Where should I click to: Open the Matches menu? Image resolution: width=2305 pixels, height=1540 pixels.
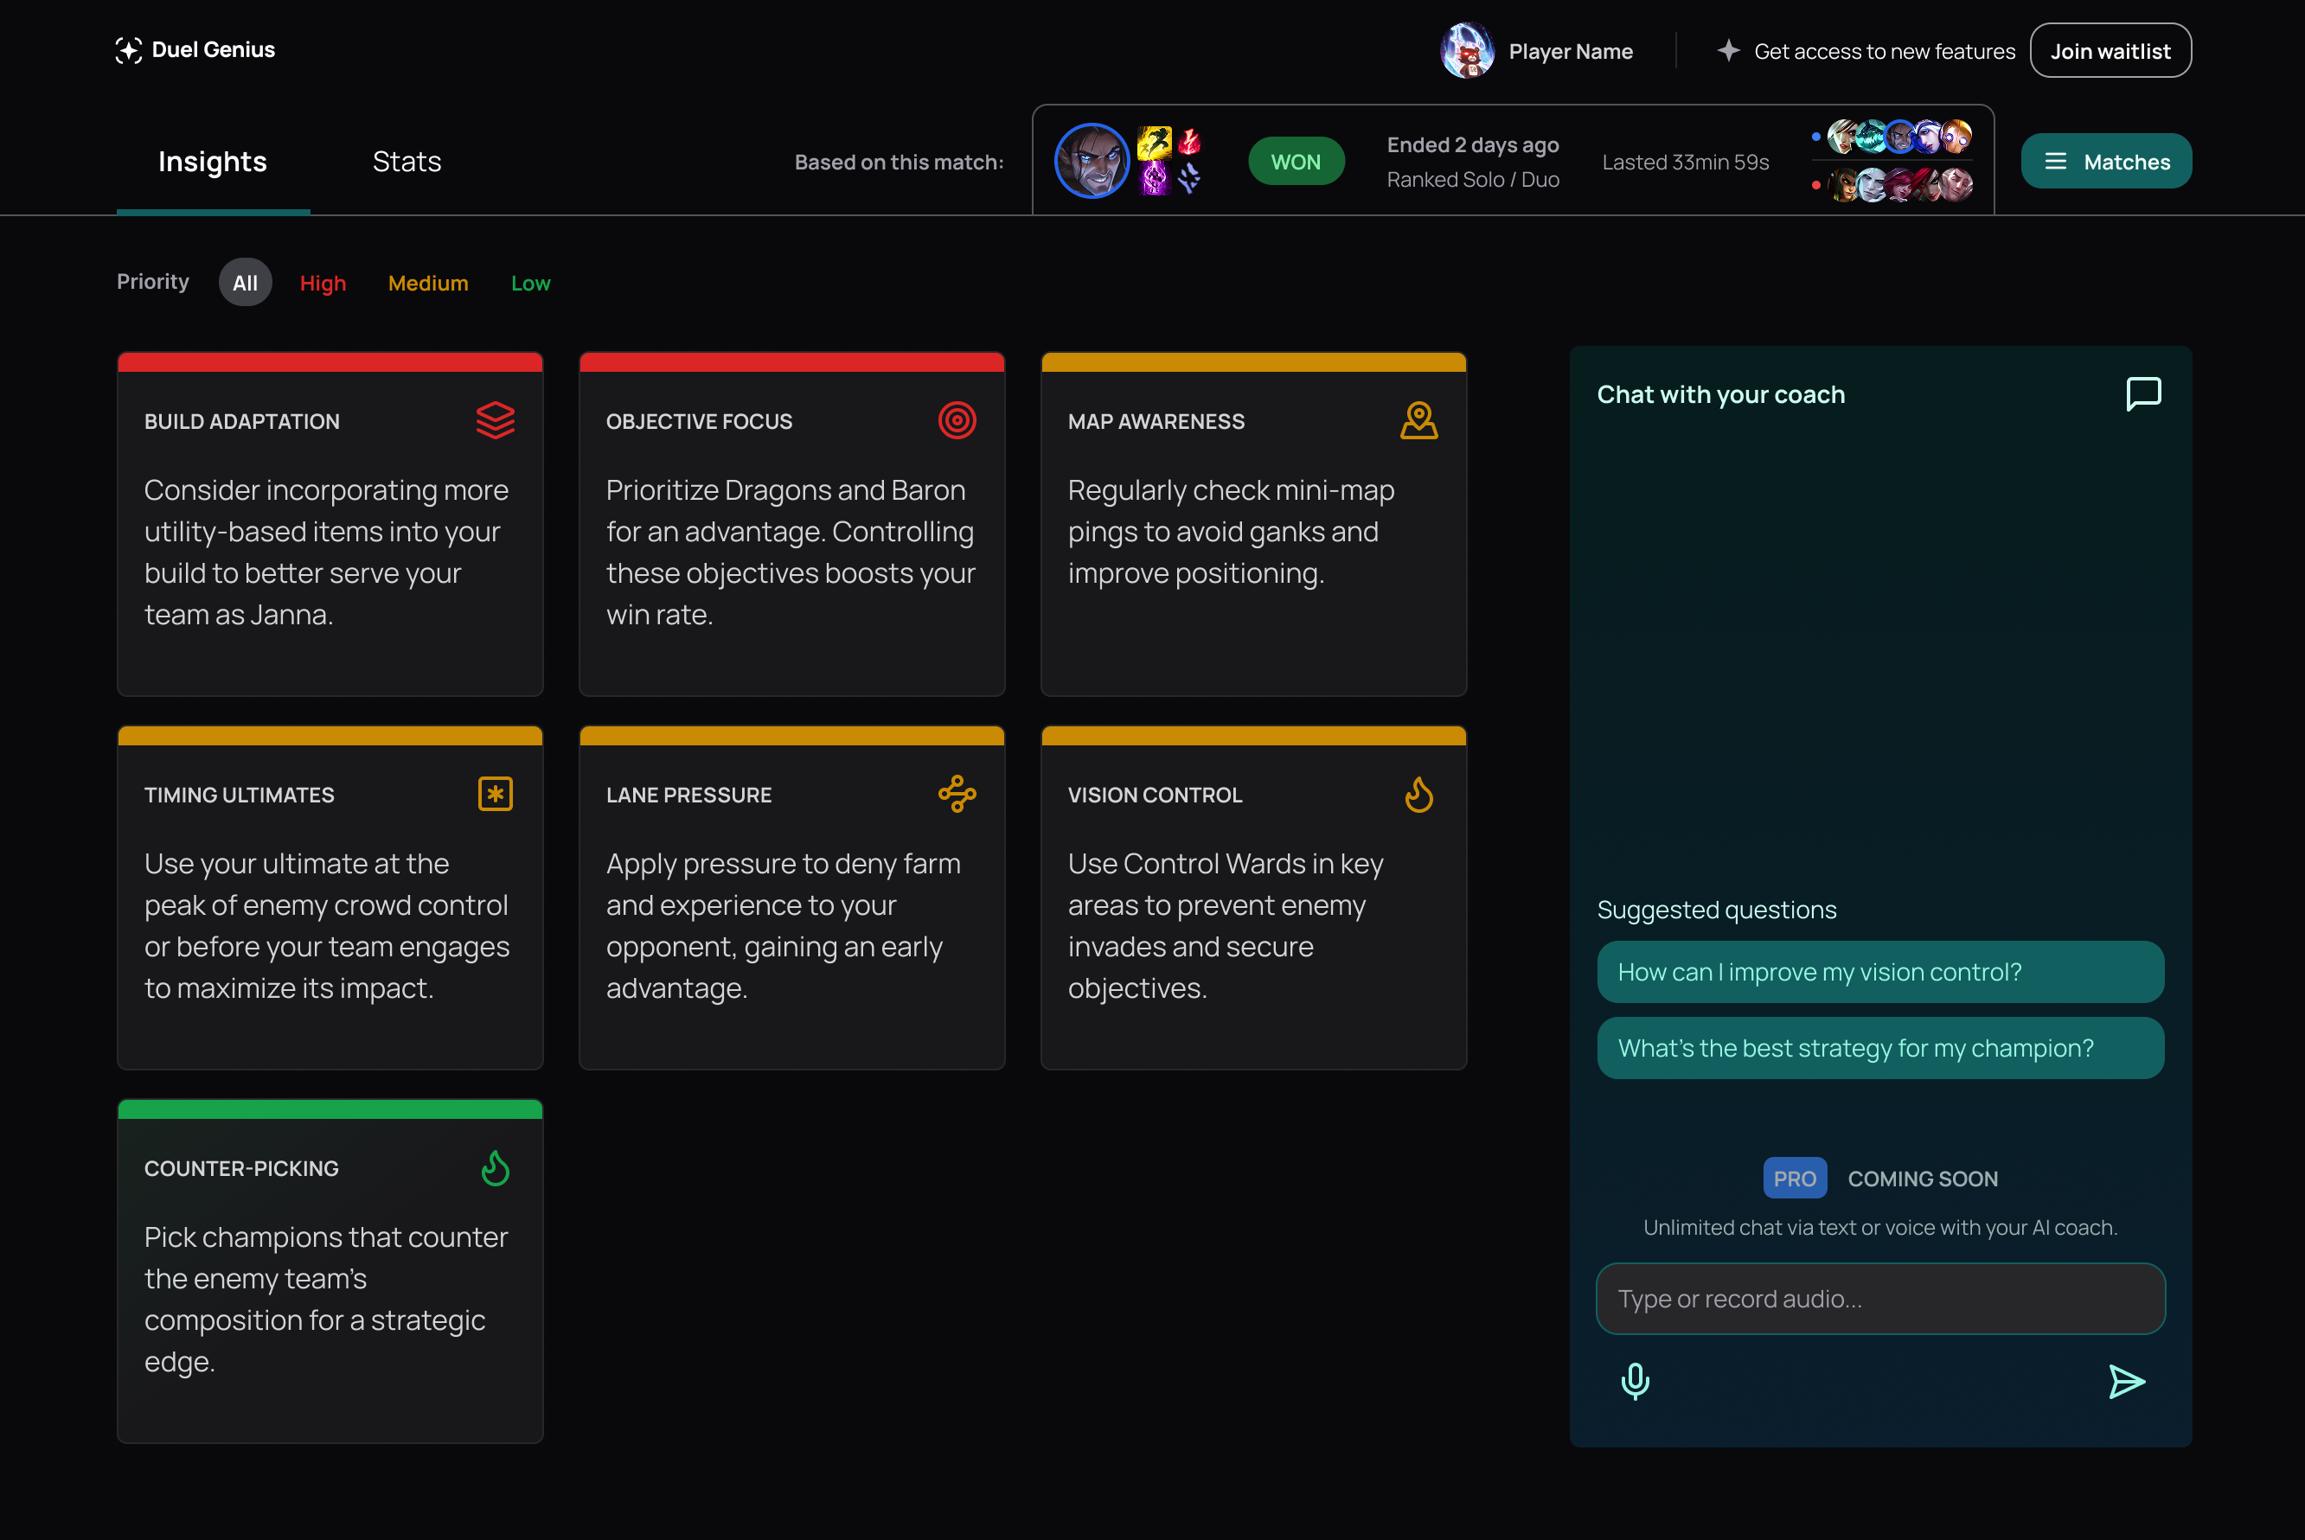pos(2105,160)
